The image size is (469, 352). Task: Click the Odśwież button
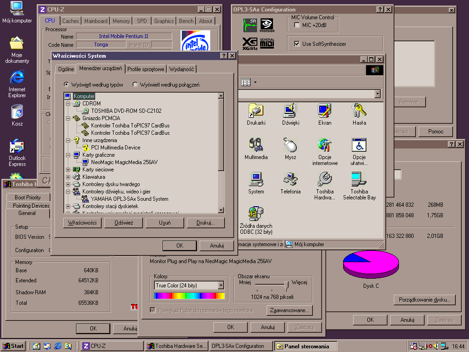tap(123, 223)
